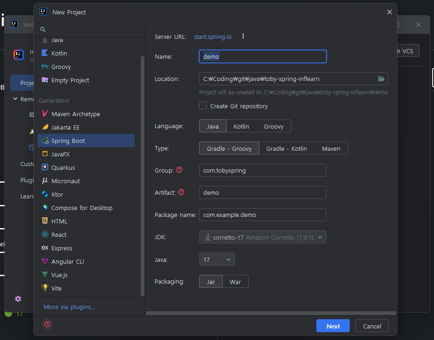Click the JavaFX icon

coord(45,154)
